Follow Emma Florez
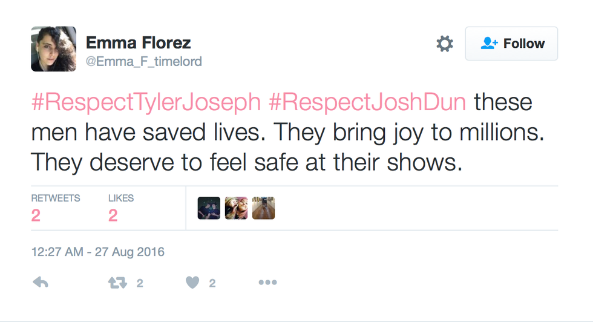Image resolution: width=593 pixels, height=322 pixels. (x=511, y=44)
